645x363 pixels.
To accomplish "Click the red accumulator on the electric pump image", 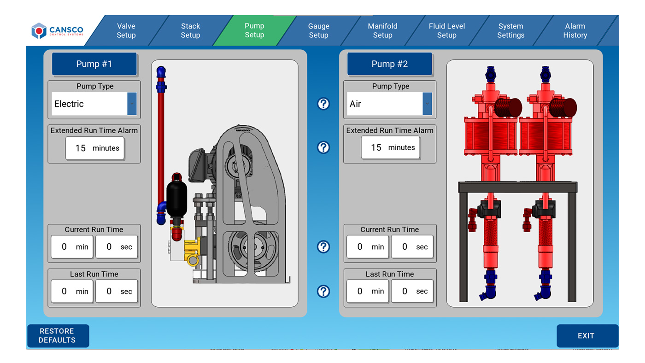I will 177,193.
